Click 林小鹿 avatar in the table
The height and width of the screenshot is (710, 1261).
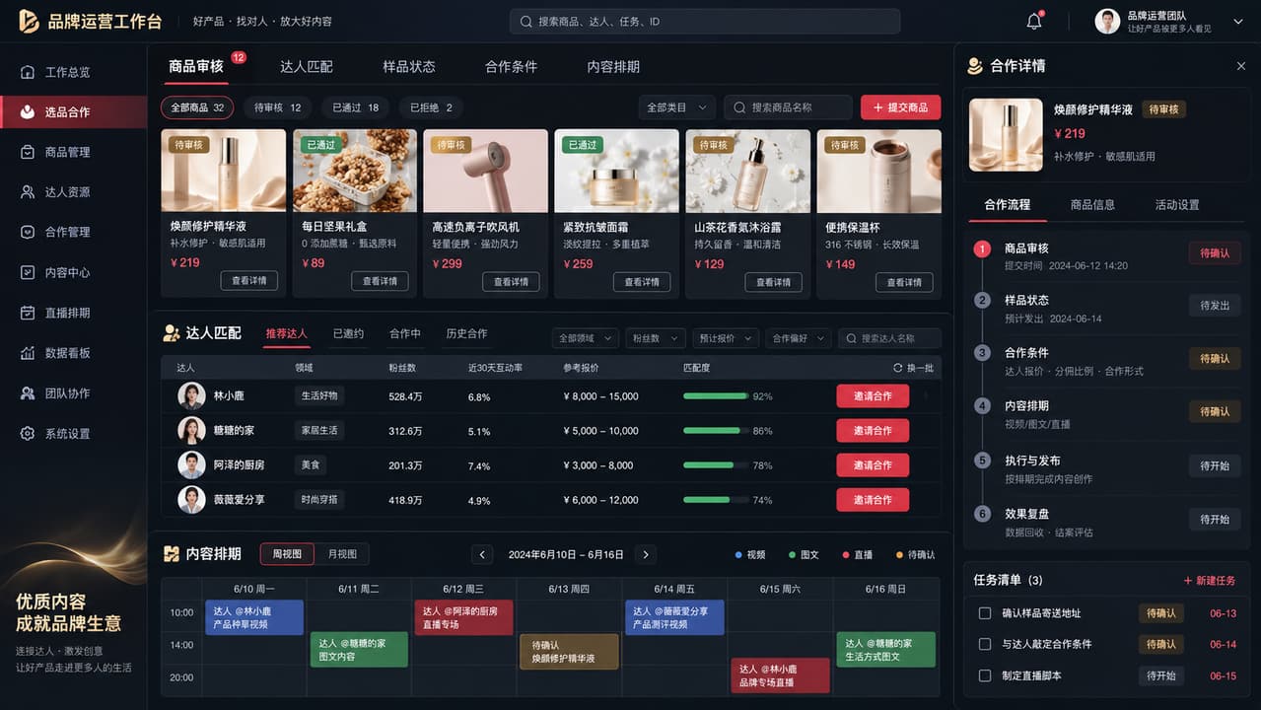(x=191, y=396)
